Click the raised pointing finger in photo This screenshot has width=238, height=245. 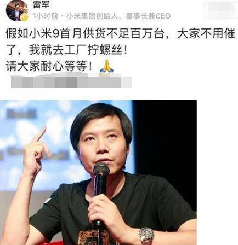tap(42, 134)
